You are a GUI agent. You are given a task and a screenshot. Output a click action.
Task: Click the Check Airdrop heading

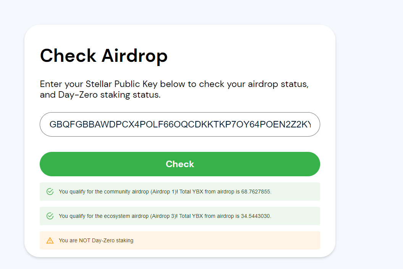(x=104, y=56)
